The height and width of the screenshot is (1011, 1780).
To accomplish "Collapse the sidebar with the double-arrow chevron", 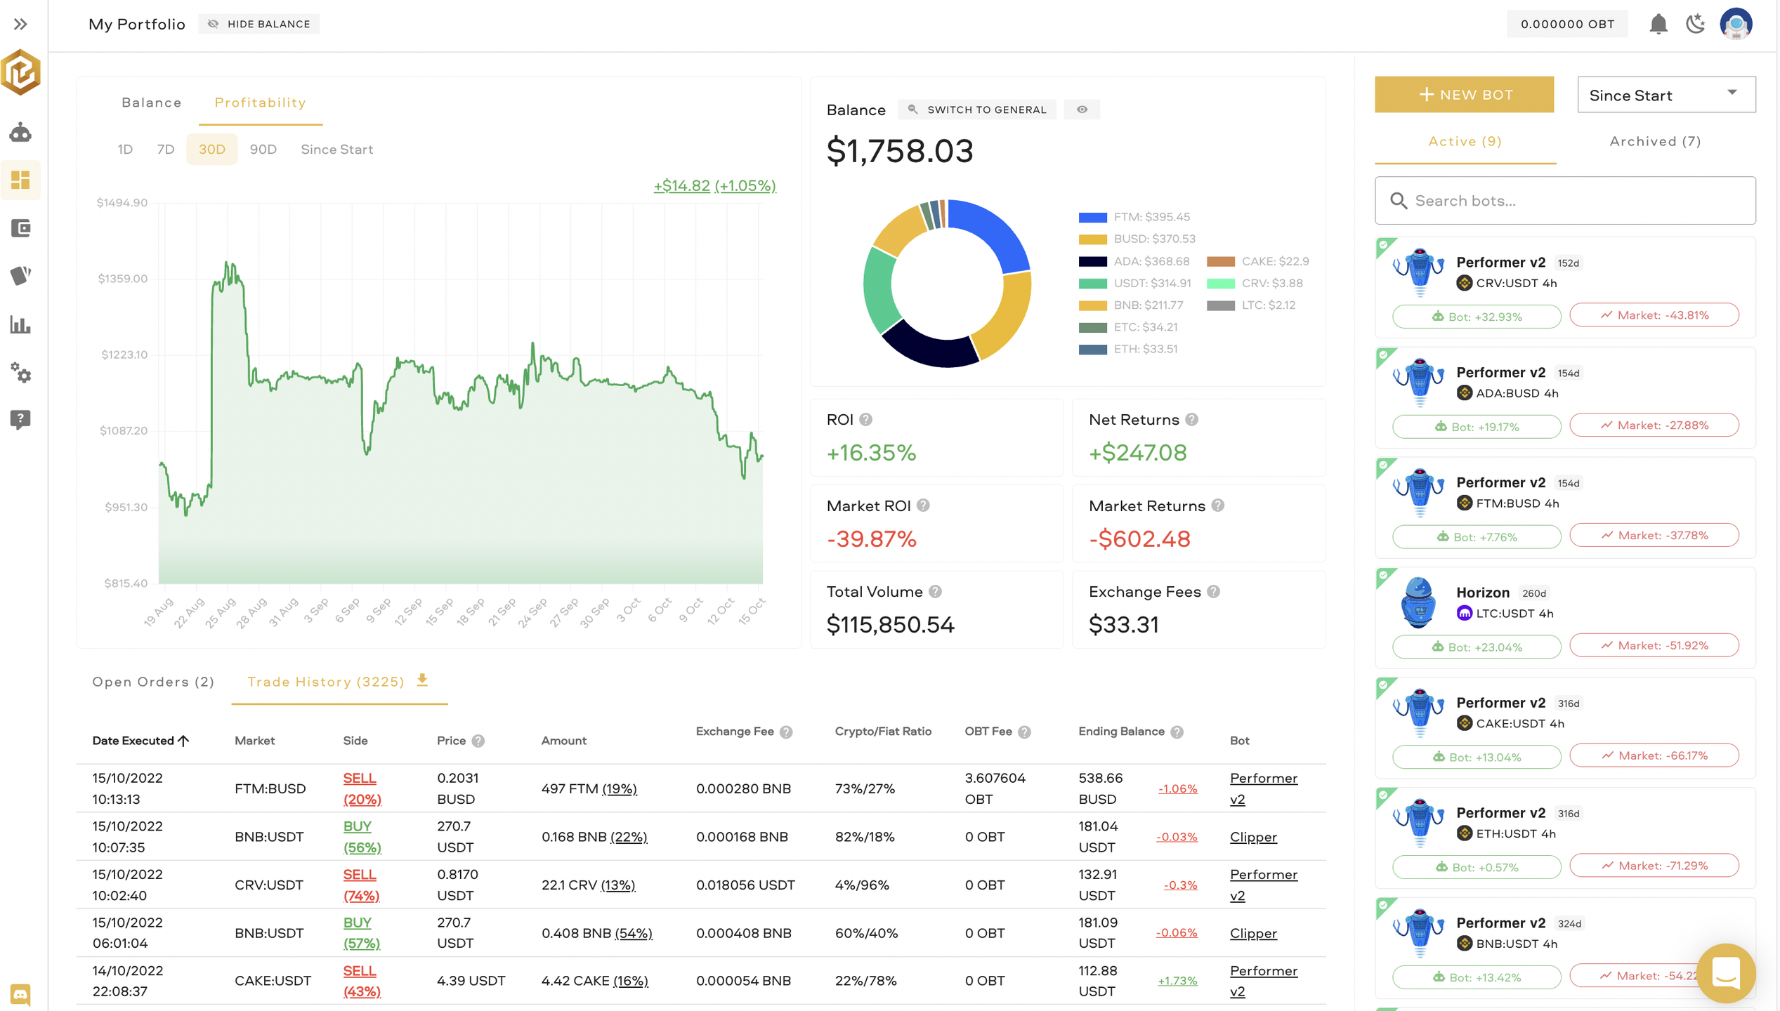I will point(21,23).
